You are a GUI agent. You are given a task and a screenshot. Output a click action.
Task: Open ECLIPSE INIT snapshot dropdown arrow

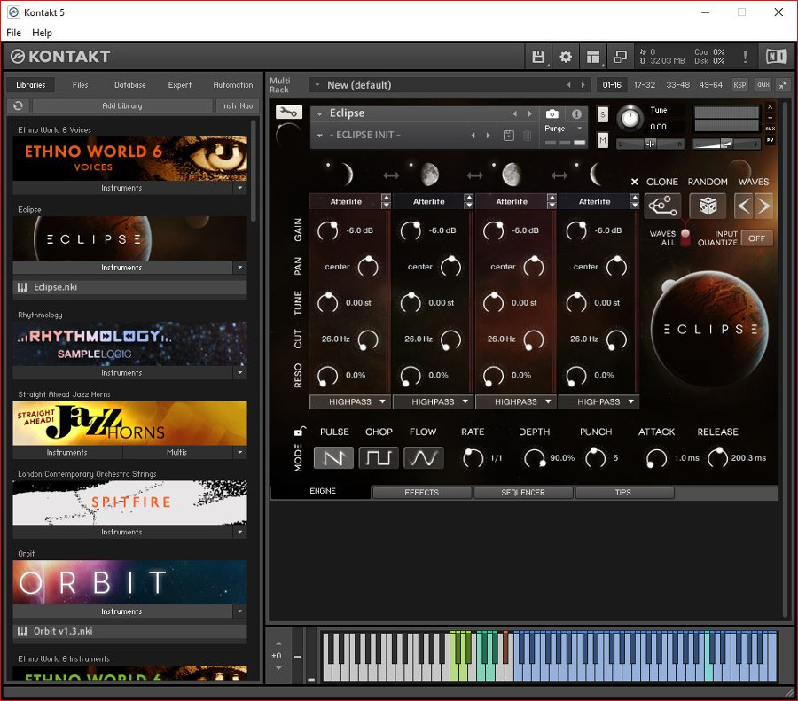319,136
